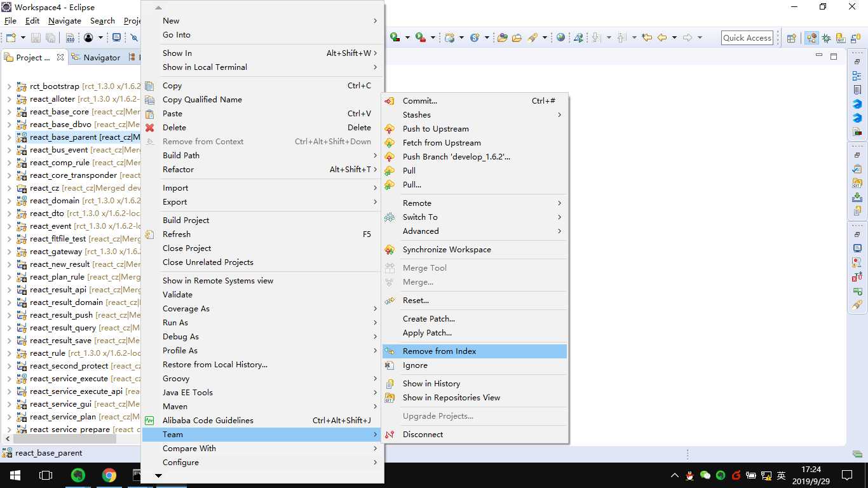Expand the react_alloter project node
This screenshot has height=488, width=868.
10,99
